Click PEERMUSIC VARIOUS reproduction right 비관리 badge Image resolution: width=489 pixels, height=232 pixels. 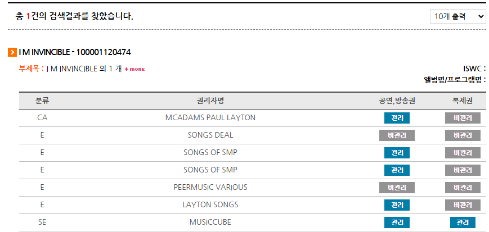click(463, 188)
